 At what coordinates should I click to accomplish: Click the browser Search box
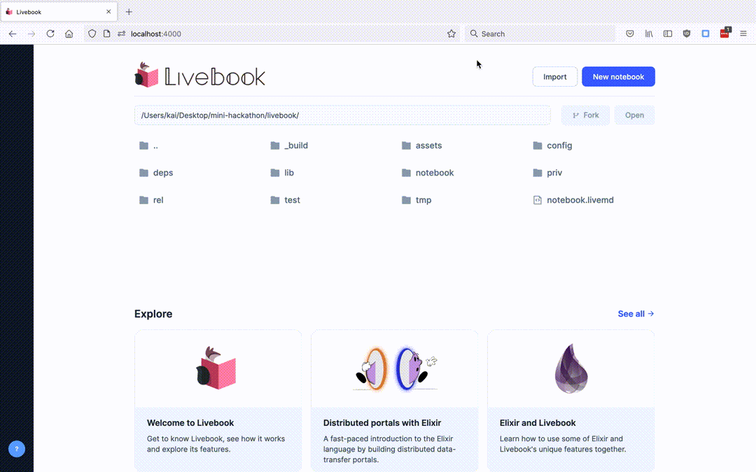(x=540, y=34)
